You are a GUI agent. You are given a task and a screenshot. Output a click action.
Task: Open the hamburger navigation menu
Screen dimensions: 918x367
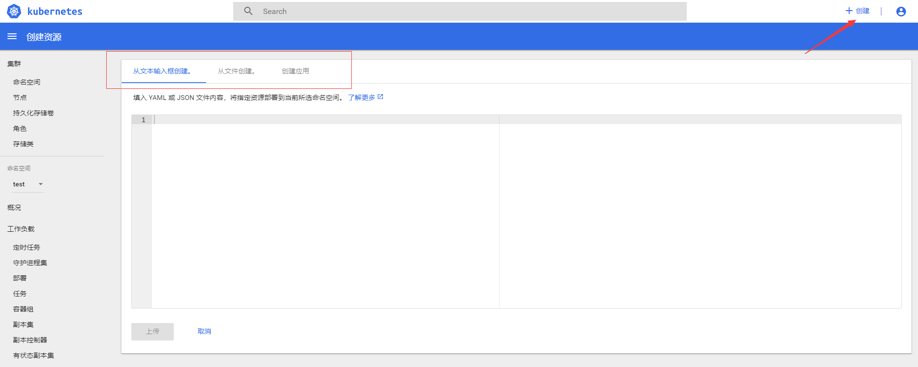click(12, 37)
